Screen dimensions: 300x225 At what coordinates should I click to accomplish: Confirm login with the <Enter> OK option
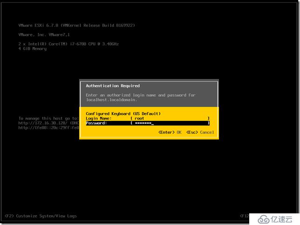click(x=170, y=132)
